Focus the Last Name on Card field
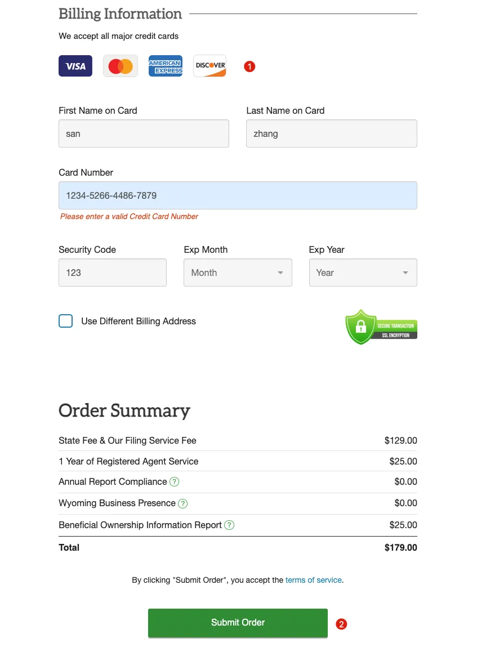Screen dimensions: 477x652 [x=331, y=133]
